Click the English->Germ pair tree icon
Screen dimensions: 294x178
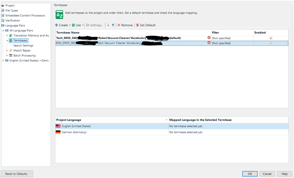tap(7, 61)
